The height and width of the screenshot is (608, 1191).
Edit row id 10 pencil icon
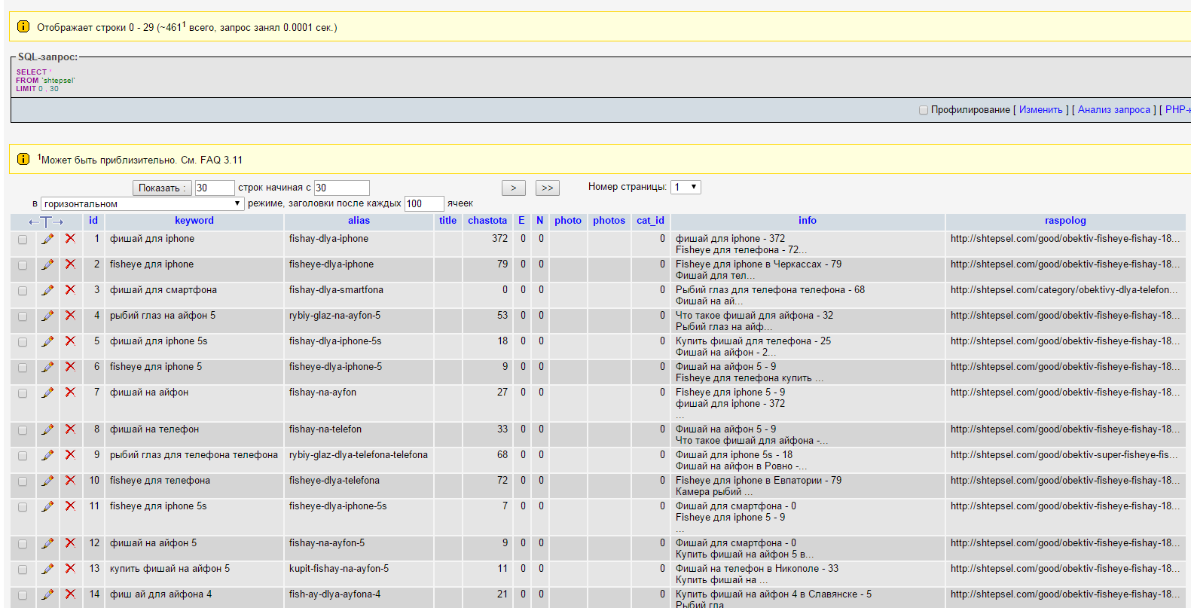click(47, 481)
